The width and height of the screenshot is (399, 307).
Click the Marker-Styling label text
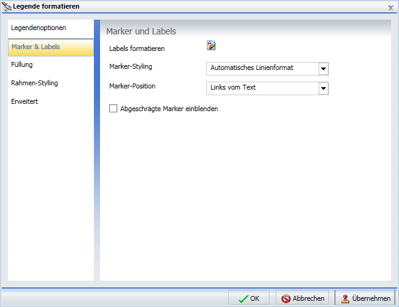(x=131, y=67)
